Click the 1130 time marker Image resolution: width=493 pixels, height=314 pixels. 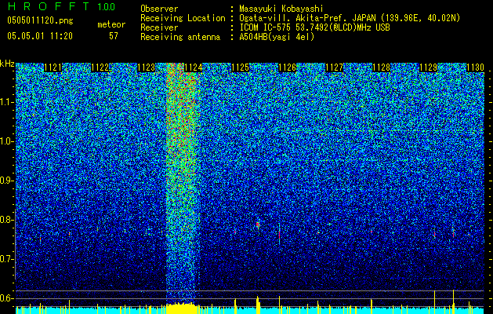pos(475,68)
